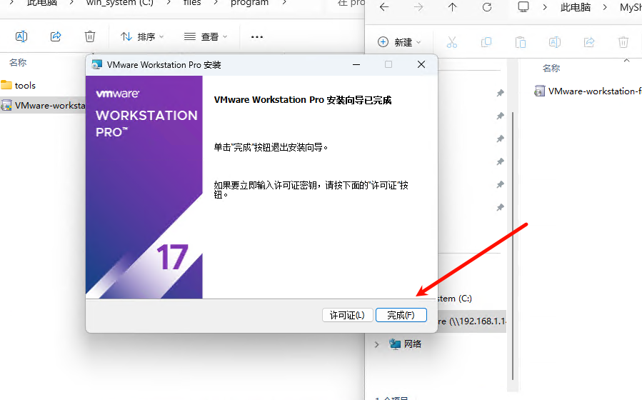
Task: Click rename icon in left Explorer toolbar
Action: pyautogui.click(x=21, y=36)
